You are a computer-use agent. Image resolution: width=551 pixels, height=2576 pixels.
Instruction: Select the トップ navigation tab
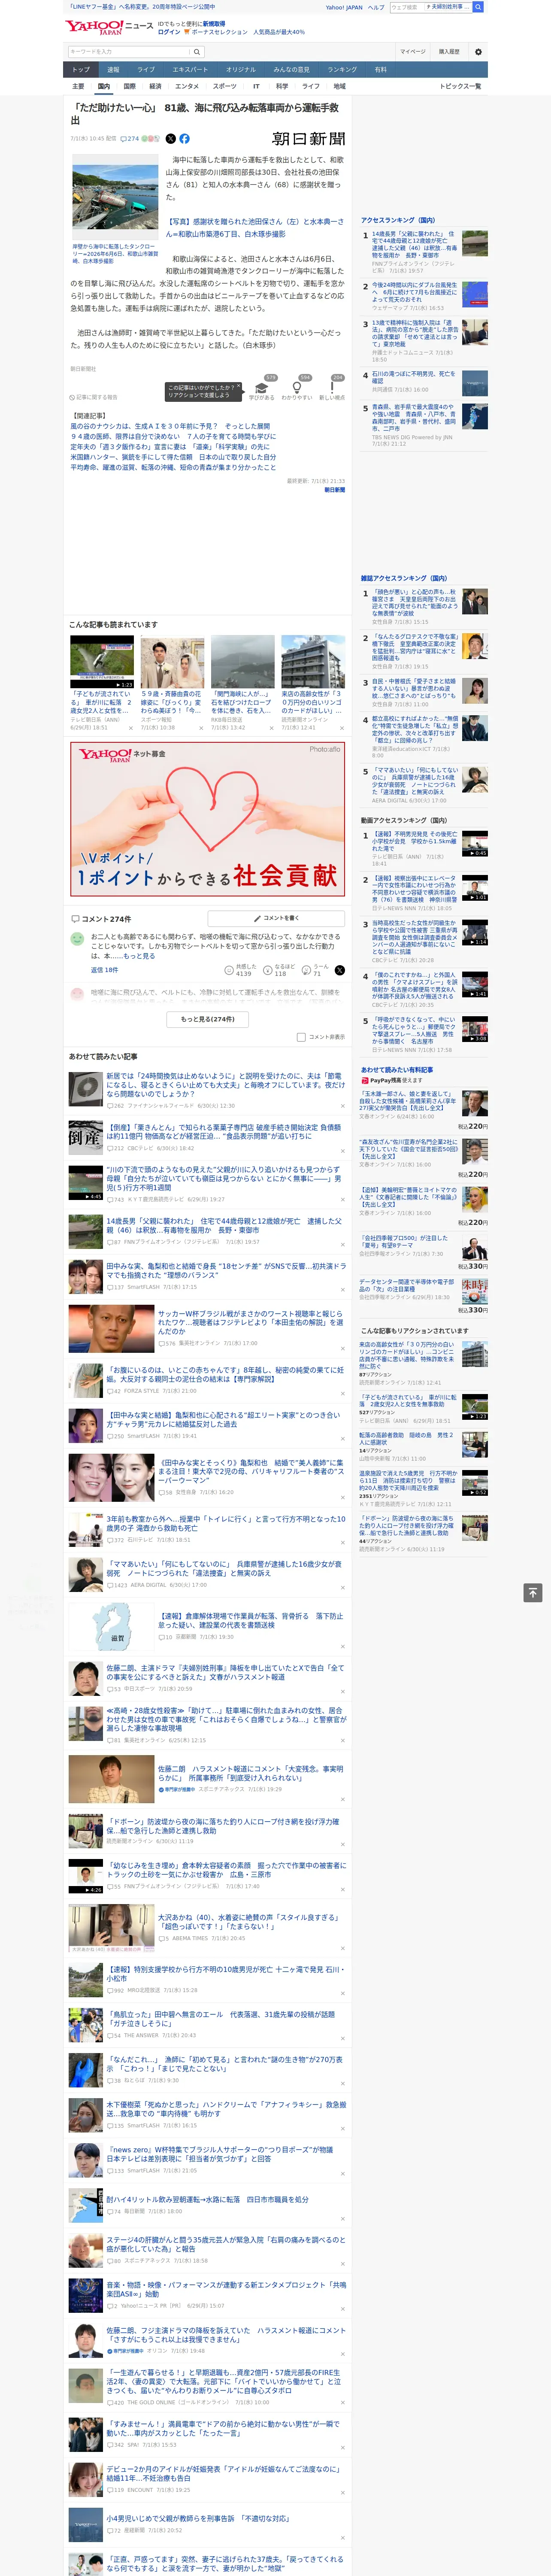coord(81,70)
